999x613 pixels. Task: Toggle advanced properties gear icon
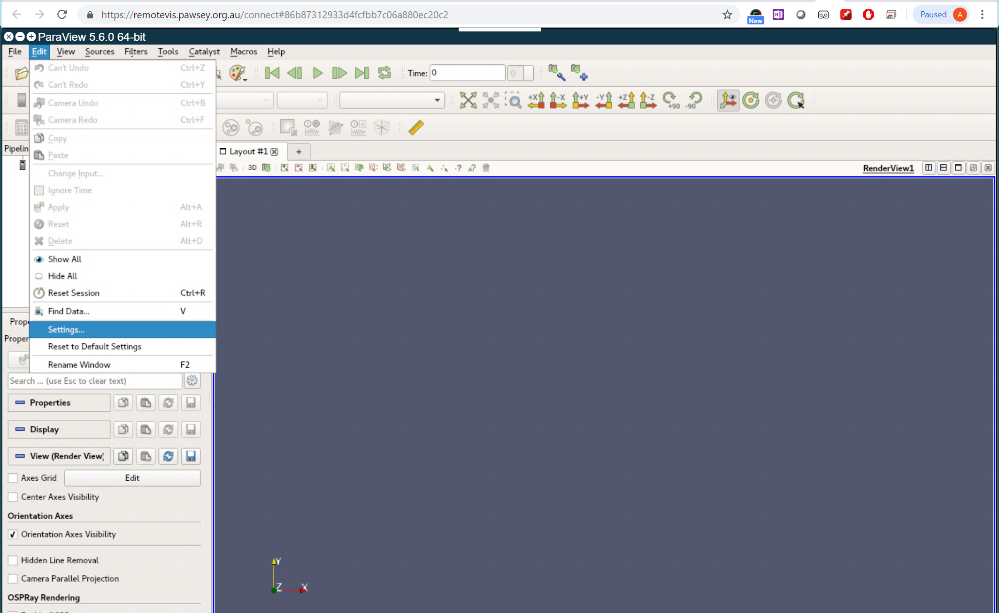(192, 381)
